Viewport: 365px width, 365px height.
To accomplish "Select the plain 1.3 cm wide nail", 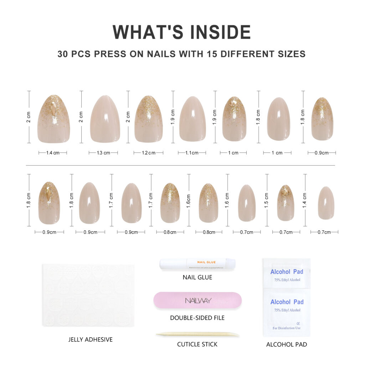I will point(105,119).
